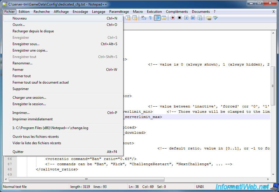This screenshot has width=279, height=192.
Task: Click vertical scrollbar up arrow
Action: [x=273, y=33]
